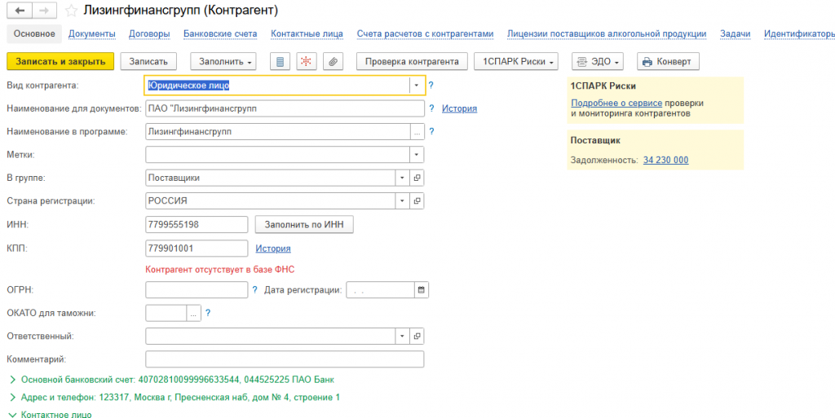The image size is (835, 418).
Task: Open the calendar for Дата регистрации
Action: (x=422, y=290)
